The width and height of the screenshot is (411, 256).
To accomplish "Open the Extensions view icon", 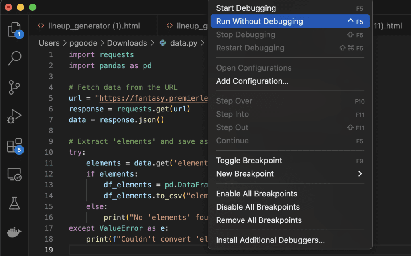I will click(15, 146).
